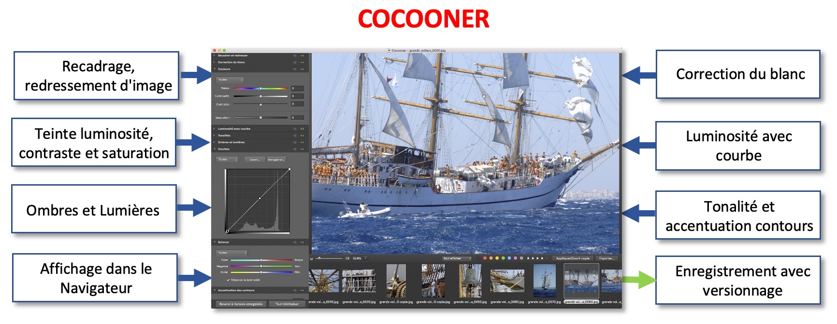Screen dimensions: 837x324
Task: Expand the Recadrer et redresser section
Action: tap(214, 55)
